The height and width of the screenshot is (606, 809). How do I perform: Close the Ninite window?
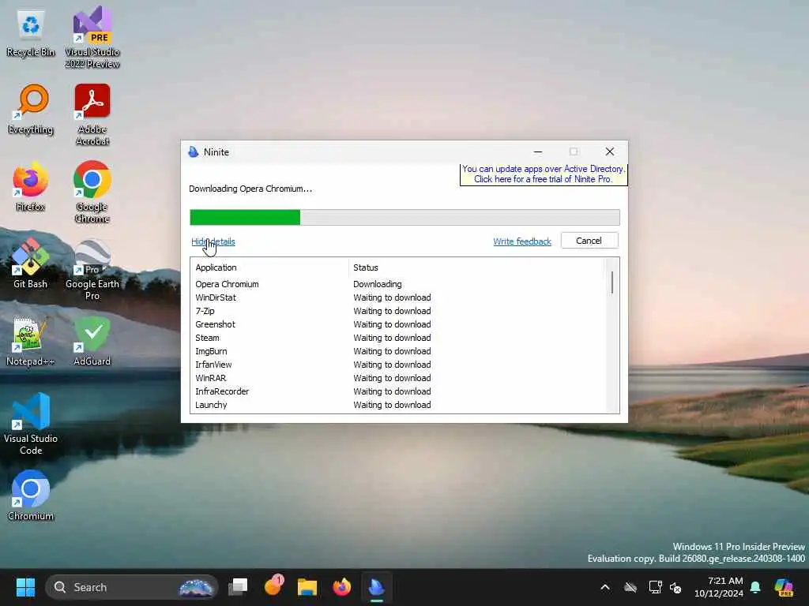pos(610,151)
